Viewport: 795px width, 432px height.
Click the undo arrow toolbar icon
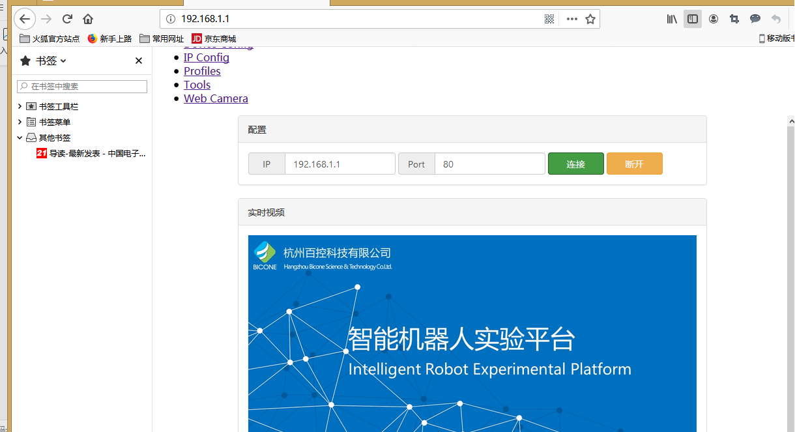tap(775, 19)
